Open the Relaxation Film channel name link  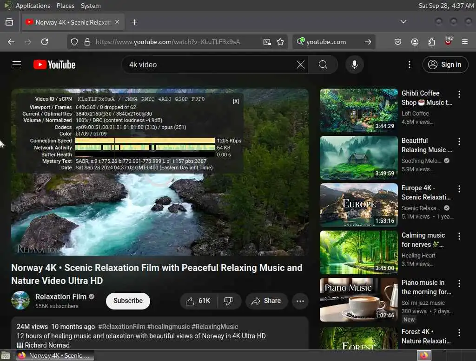pos(61,297)
